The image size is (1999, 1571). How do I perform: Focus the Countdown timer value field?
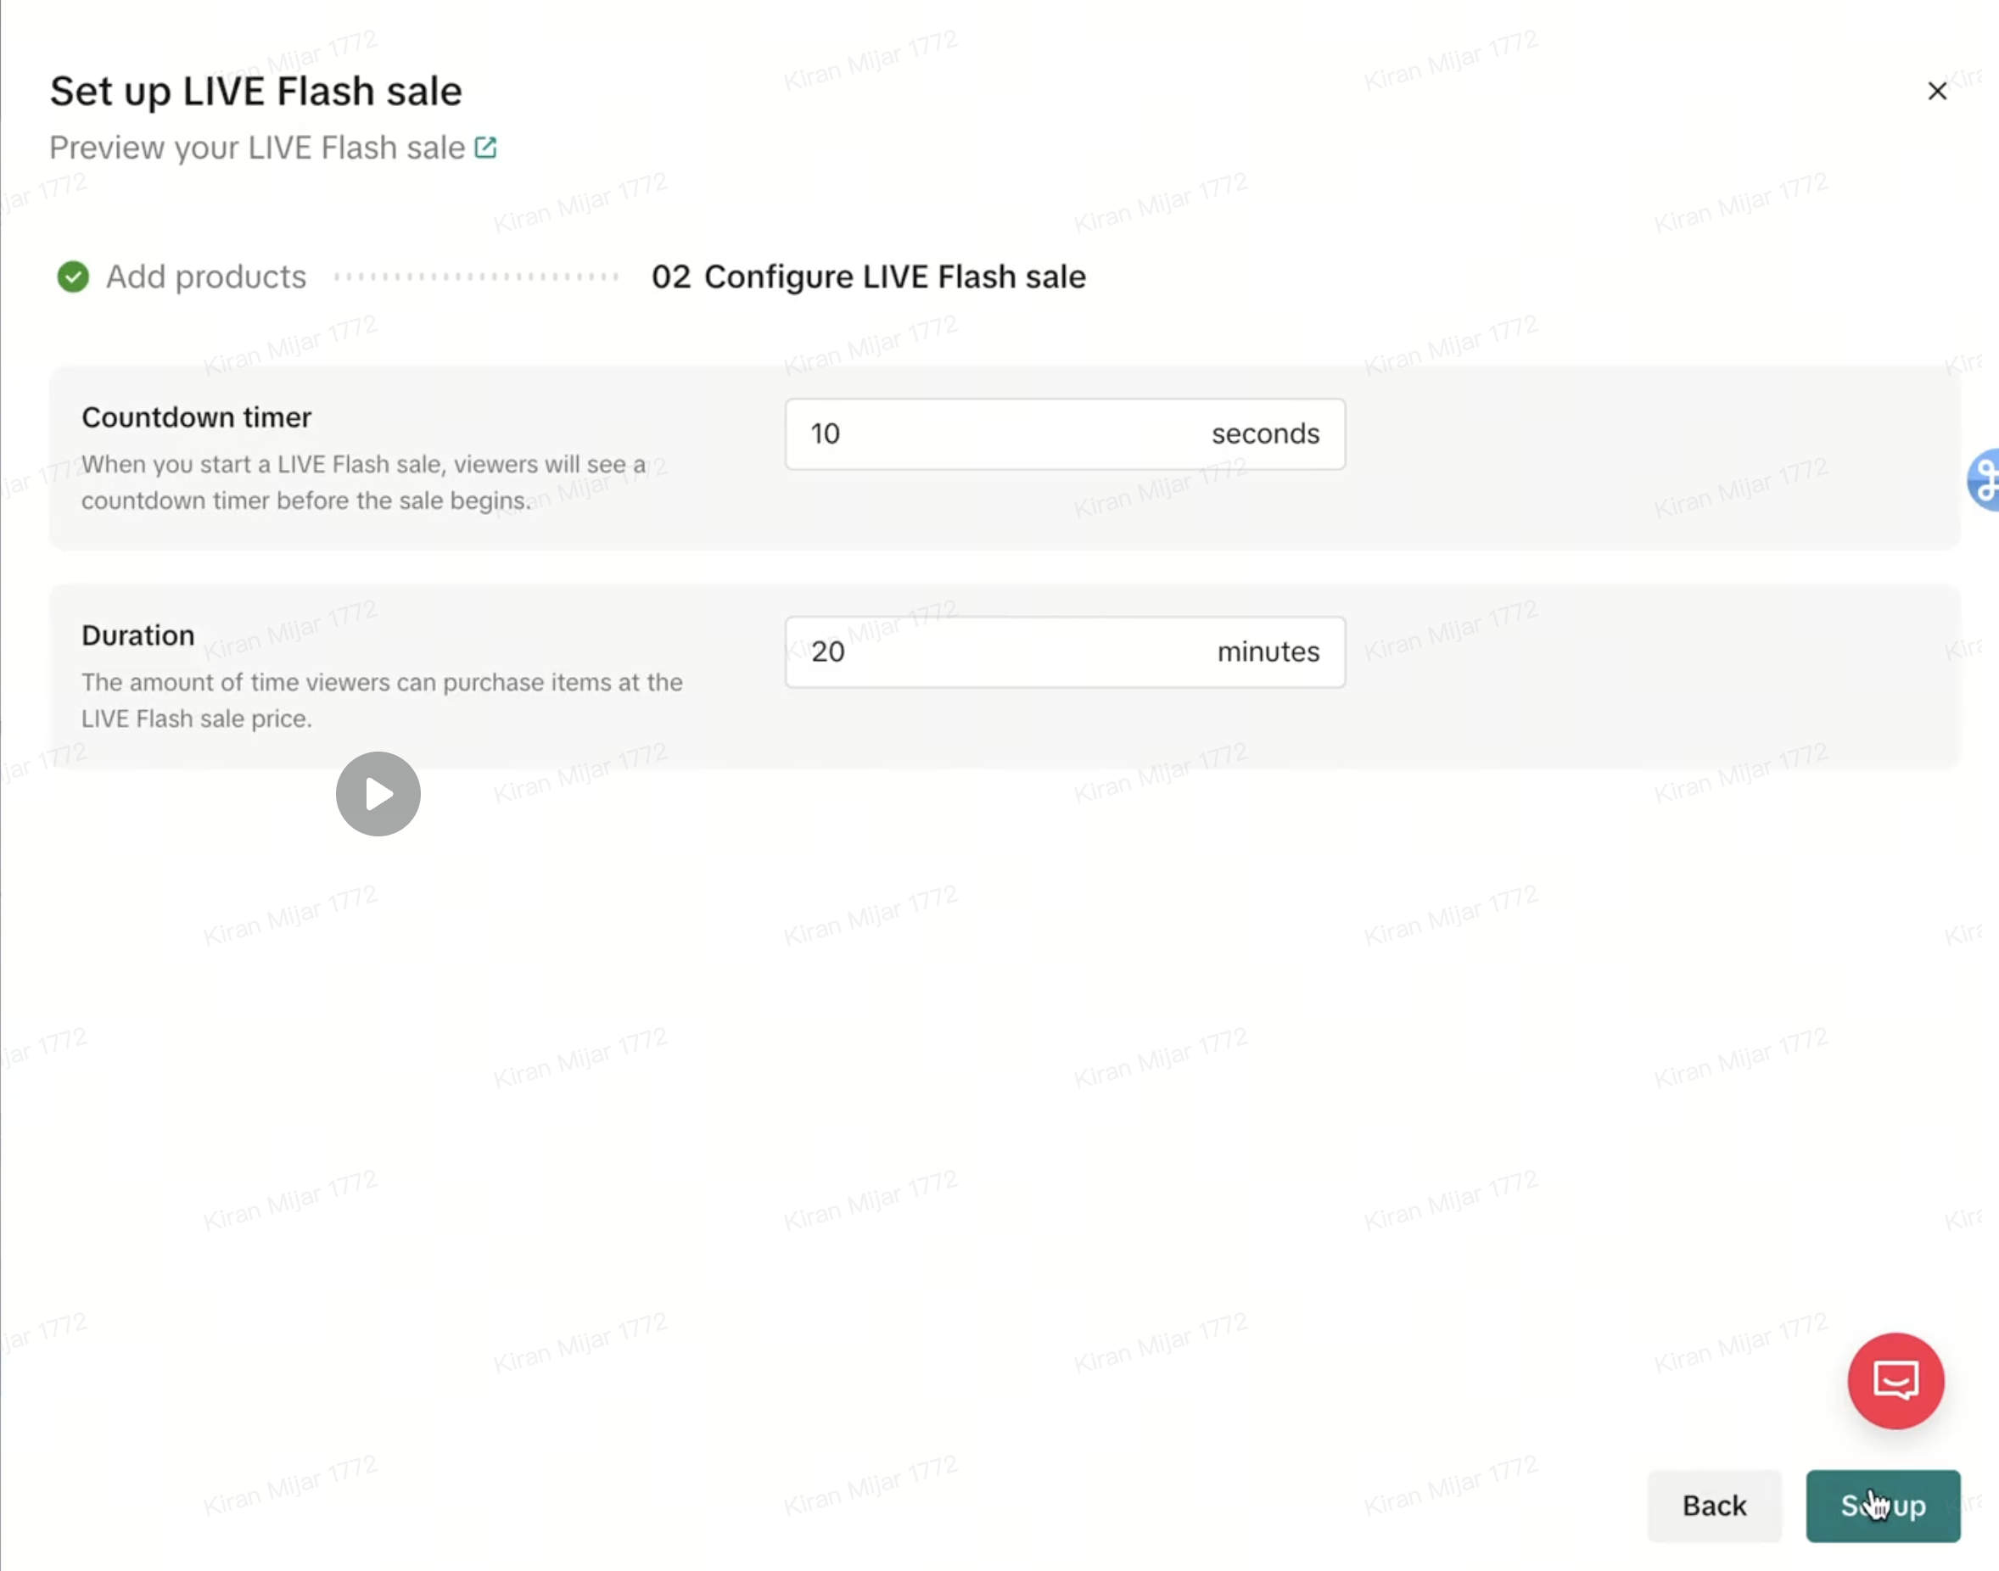(x=994, y=434)
